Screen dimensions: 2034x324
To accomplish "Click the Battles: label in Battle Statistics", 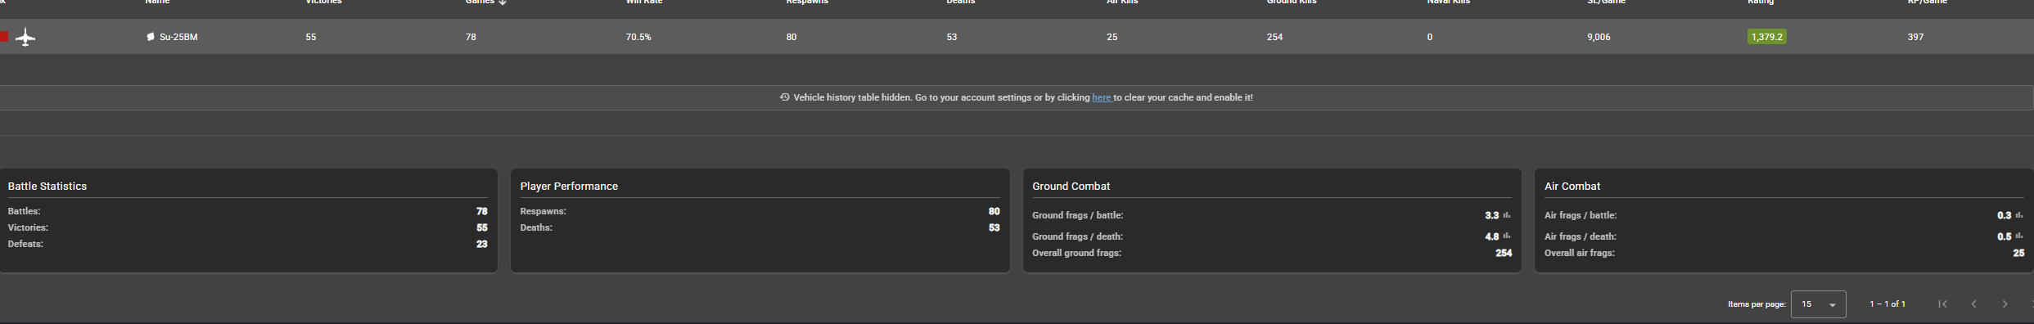I will coord(24,211).
